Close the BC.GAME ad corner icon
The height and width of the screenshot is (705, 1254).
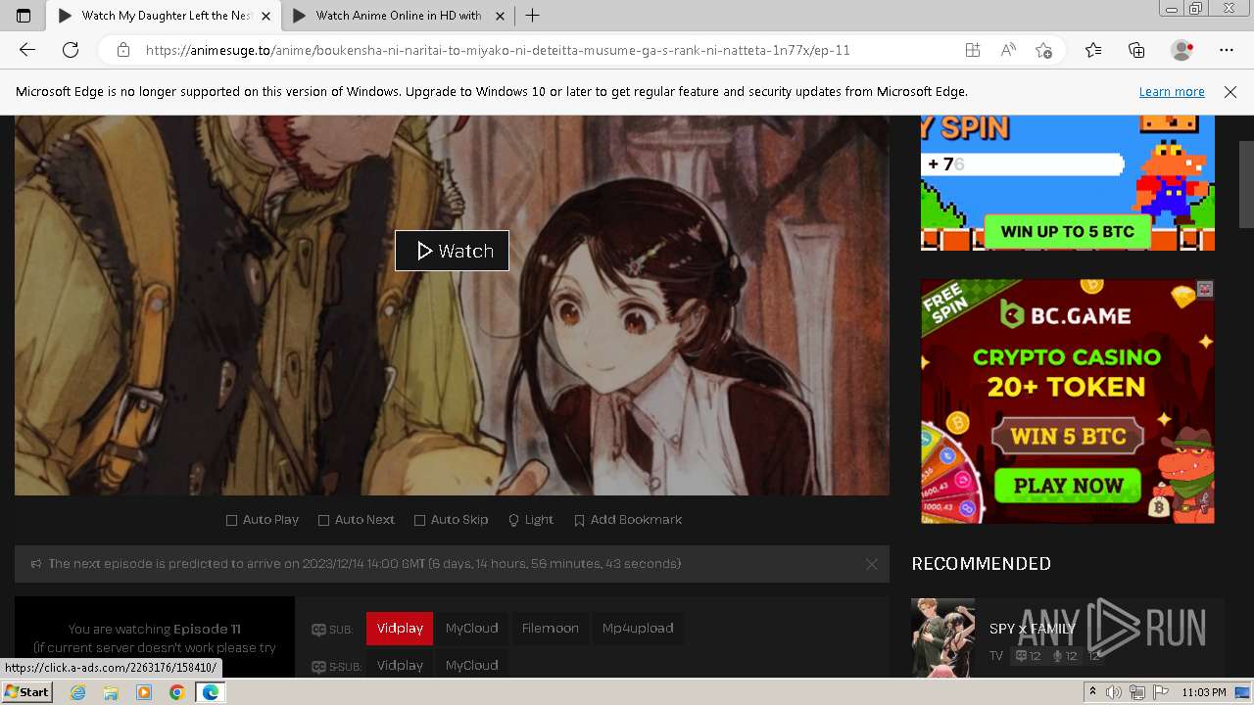click(x=1205, y=289)
